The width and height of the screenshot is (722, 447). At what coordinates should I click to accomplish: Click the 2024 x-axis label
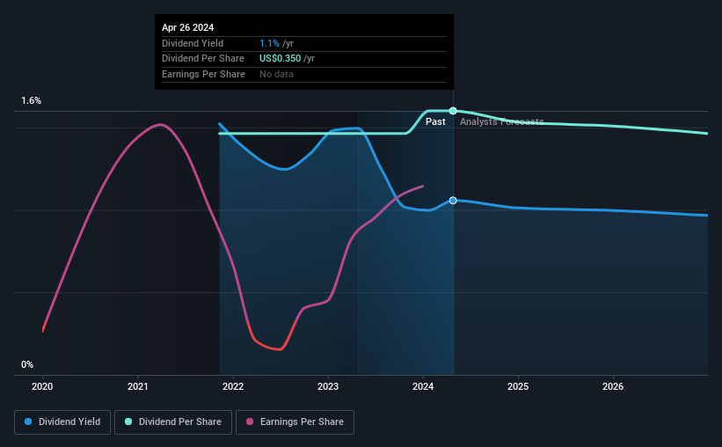point(423,386)
